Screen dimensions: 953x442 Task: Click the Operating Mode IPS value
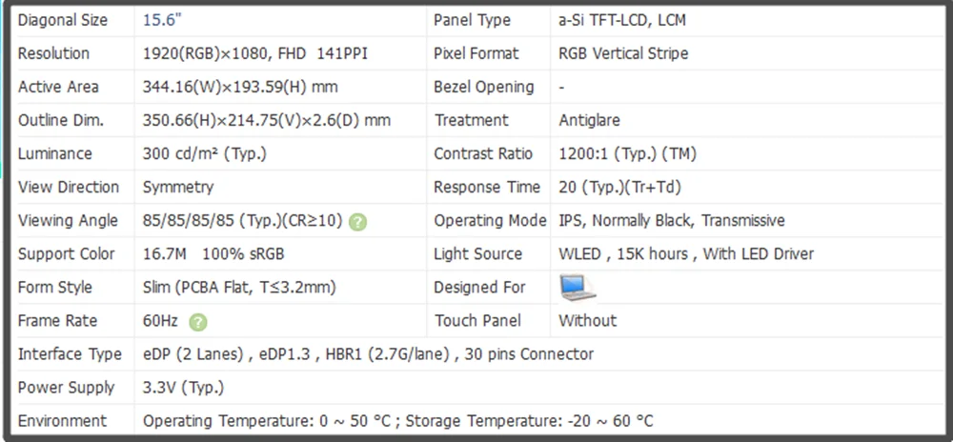672,220
